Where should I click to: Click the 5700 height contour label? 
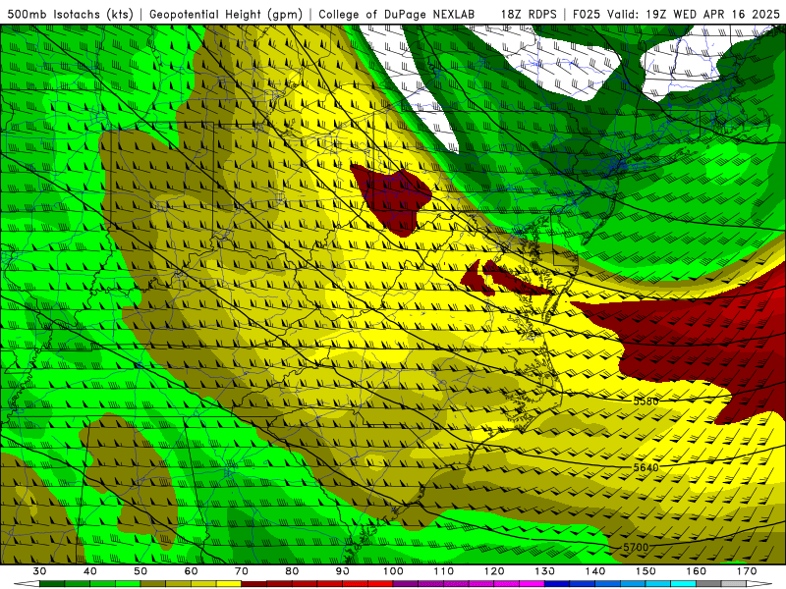(x=636, y=547)
